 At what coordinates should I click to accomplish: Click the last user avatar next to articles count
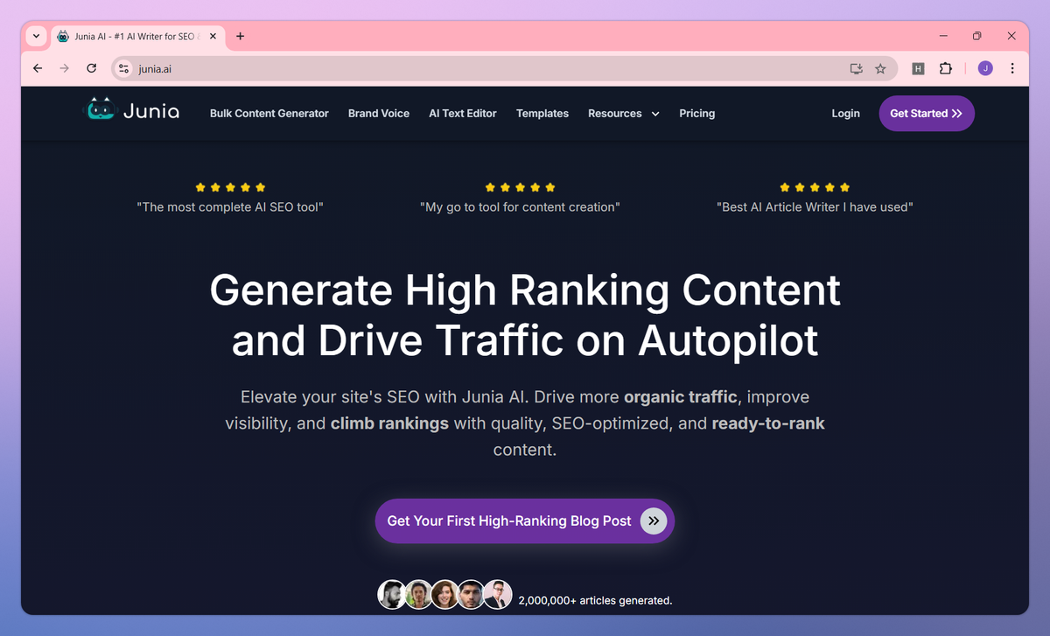(x=497, y=594)
